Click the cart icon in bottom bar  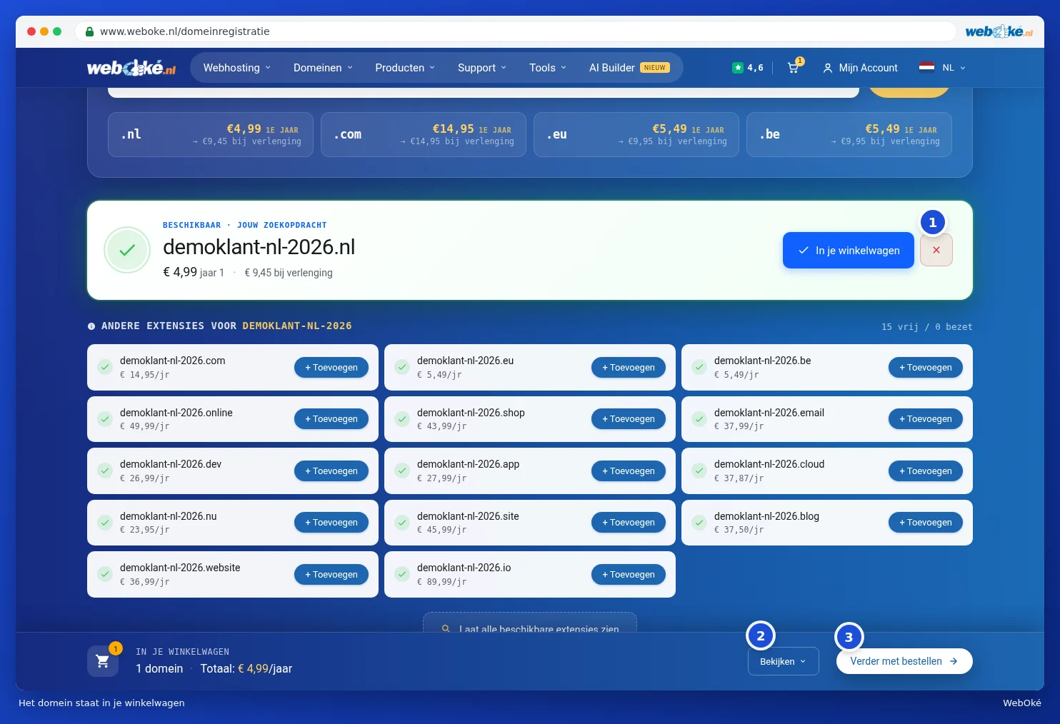coord(103,661)
